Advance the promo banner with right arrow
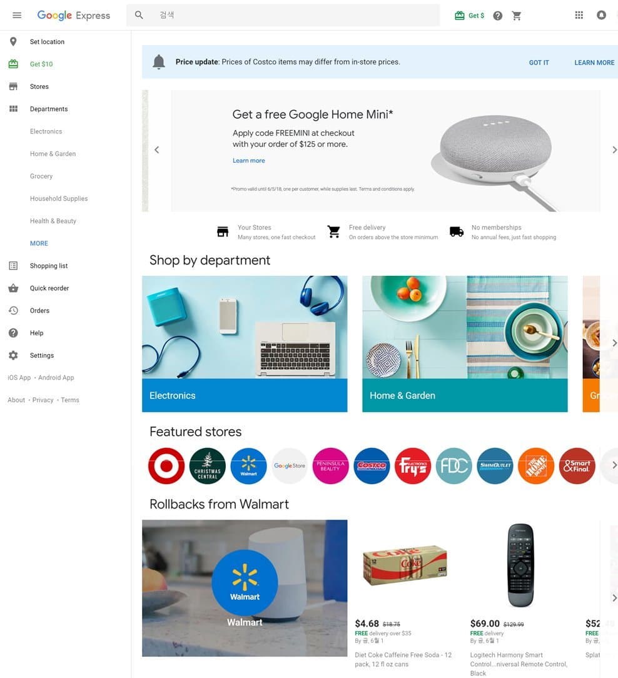Image resolution: width=618 pixels, height=678 pixels. (614, 150)
